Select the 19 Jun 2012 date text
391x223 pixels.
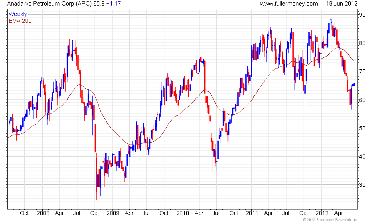(x=342, y=4)
